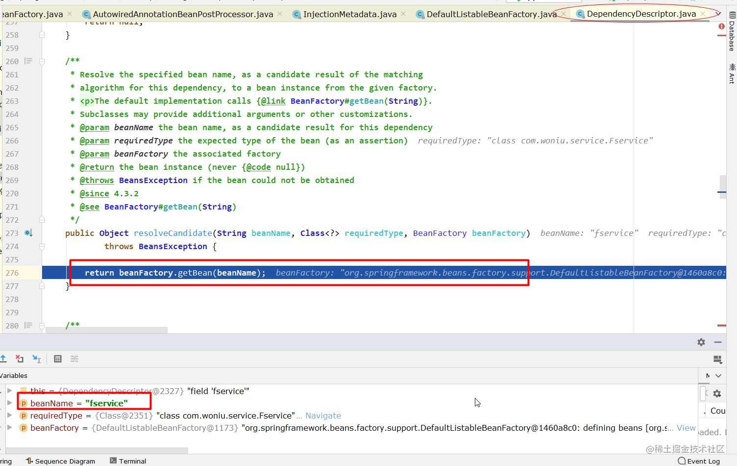Open the Database tool window
The width and height of the screenshot is (737, 466).
pyautogui.click(x=732, y=32)
